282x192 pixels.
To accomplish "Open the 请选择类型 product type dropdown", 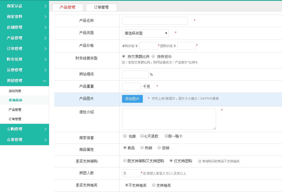I will 145,33.
